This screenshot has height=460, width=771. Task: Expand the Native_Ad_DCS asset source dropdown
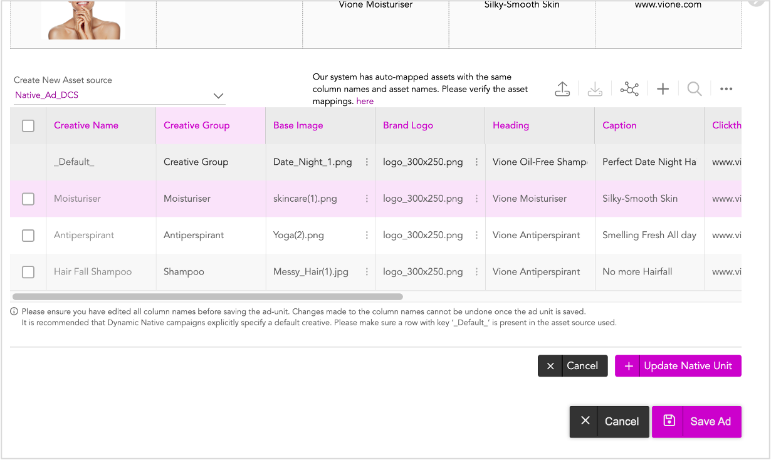218,96
